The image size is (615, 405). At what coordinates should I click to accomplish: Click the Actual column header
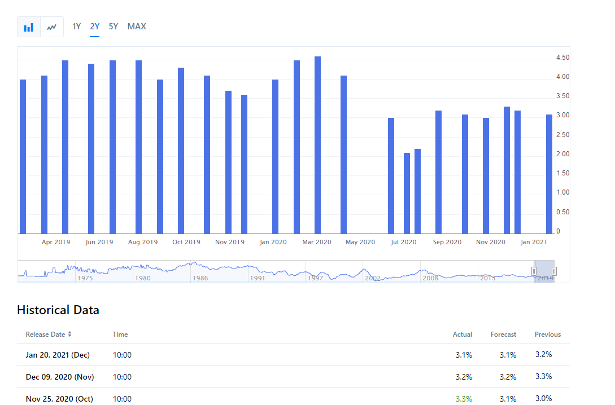463,334
